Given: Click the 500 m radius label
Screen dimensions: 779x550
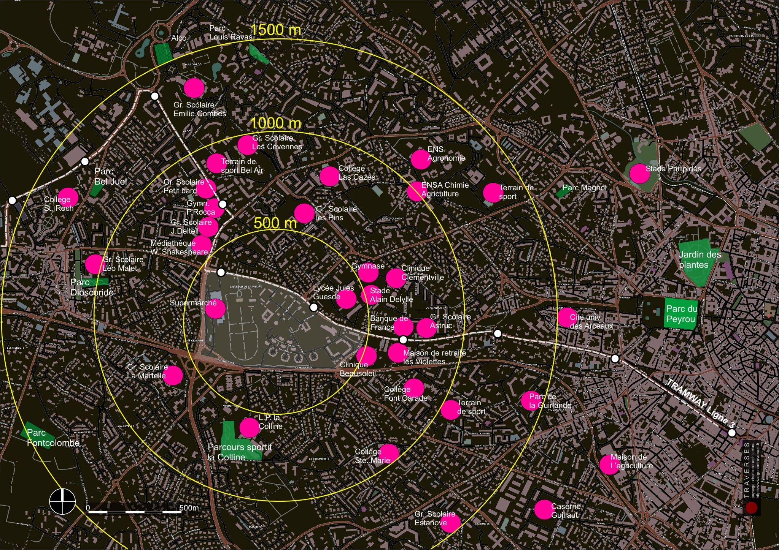Looking at the screenshot, I should pos(275,223).
